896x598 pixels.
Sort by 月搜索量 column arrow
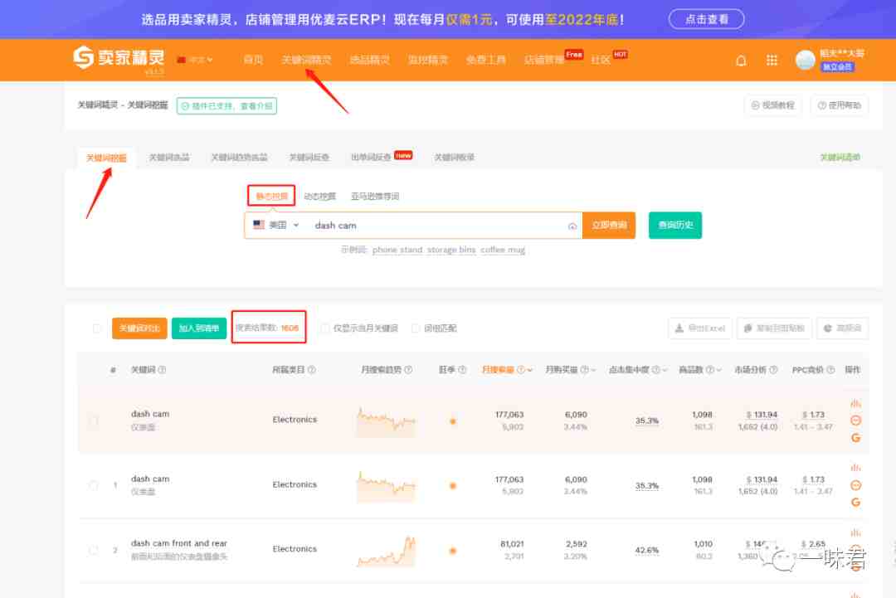529,370
